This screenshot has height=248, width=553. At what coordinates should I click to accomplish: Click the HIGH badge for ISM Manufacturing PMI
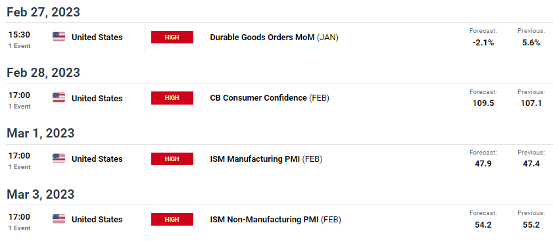(x=172, y=159)
